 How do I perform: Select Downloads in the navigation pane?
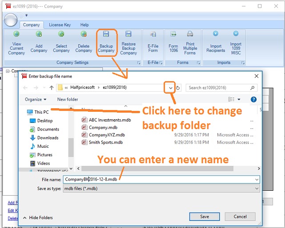coord(48,138)
